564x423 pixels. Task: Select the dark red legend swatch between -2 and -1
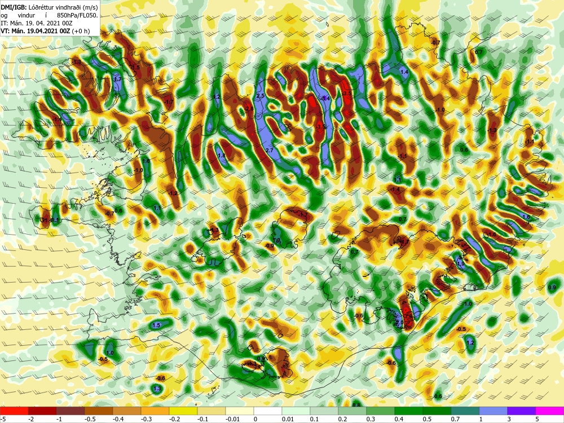pyautogui.click(x=42, y=411)
